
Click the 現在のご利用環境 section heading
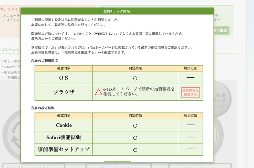coord(45,61)
